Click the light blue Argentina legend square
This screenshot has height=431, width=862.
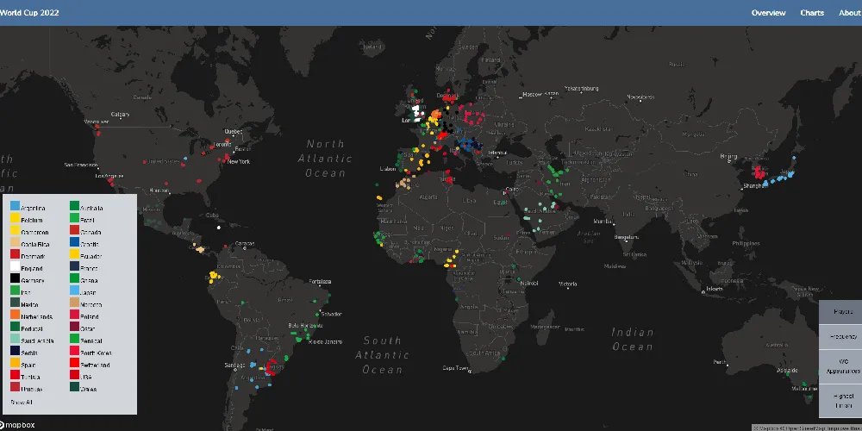[x=16, y=208]
